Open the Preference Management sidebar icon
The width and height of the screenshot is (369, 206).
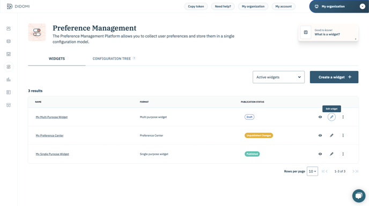coord(9,67)
